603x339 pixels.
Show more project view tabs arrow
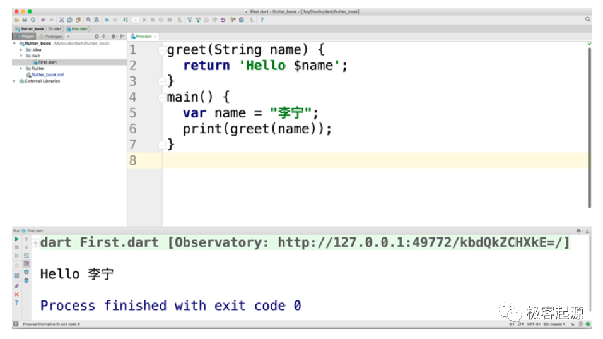click(69, 37)
